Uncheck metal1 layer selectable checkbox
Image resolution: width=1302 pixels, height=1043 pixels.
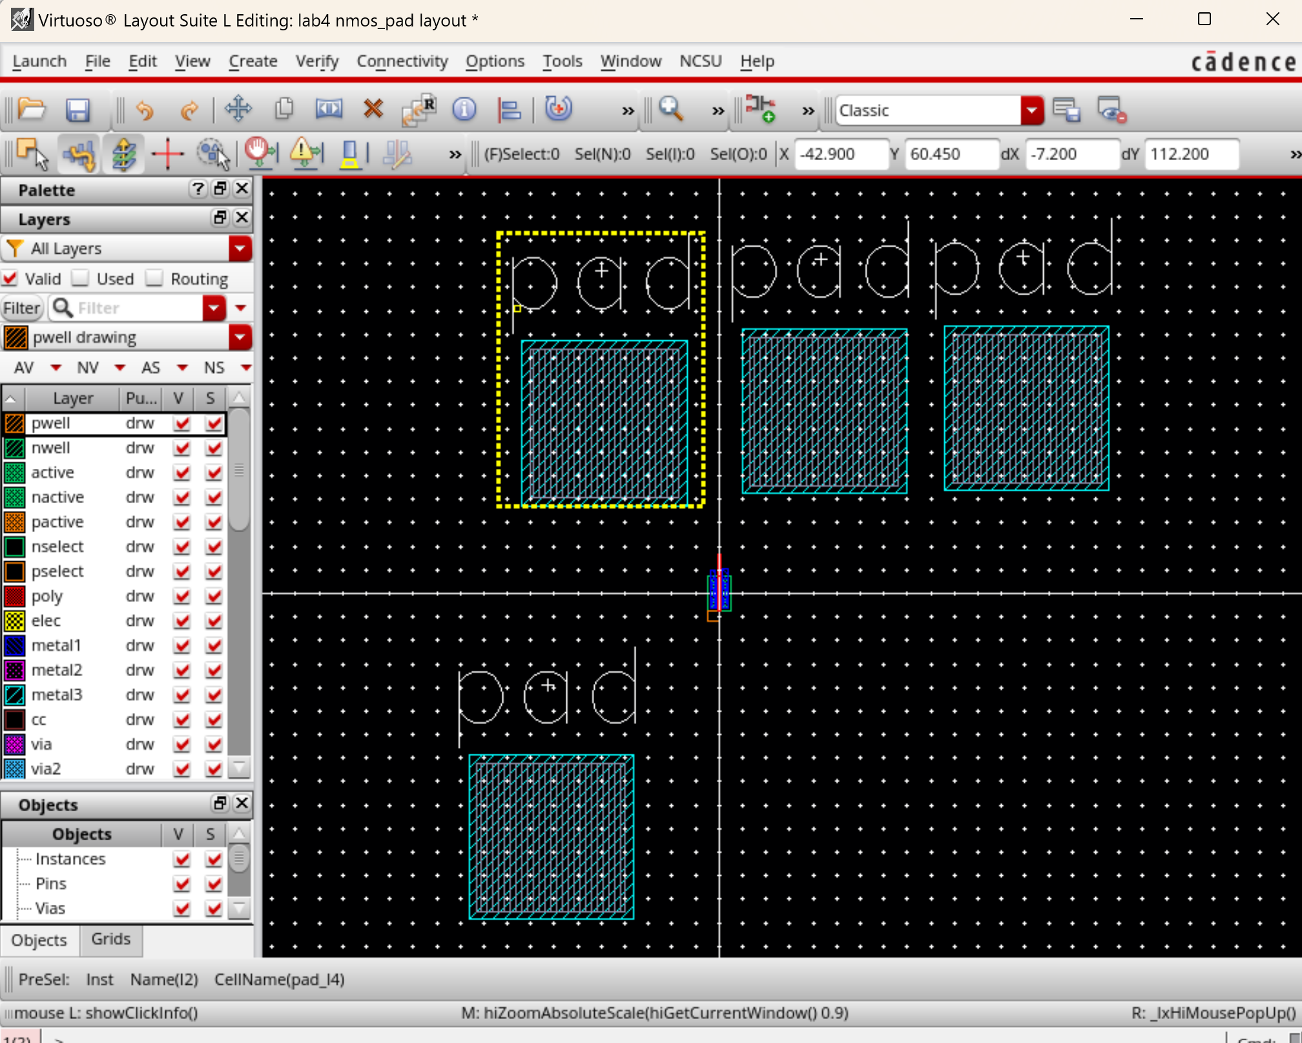pos(213,645)
